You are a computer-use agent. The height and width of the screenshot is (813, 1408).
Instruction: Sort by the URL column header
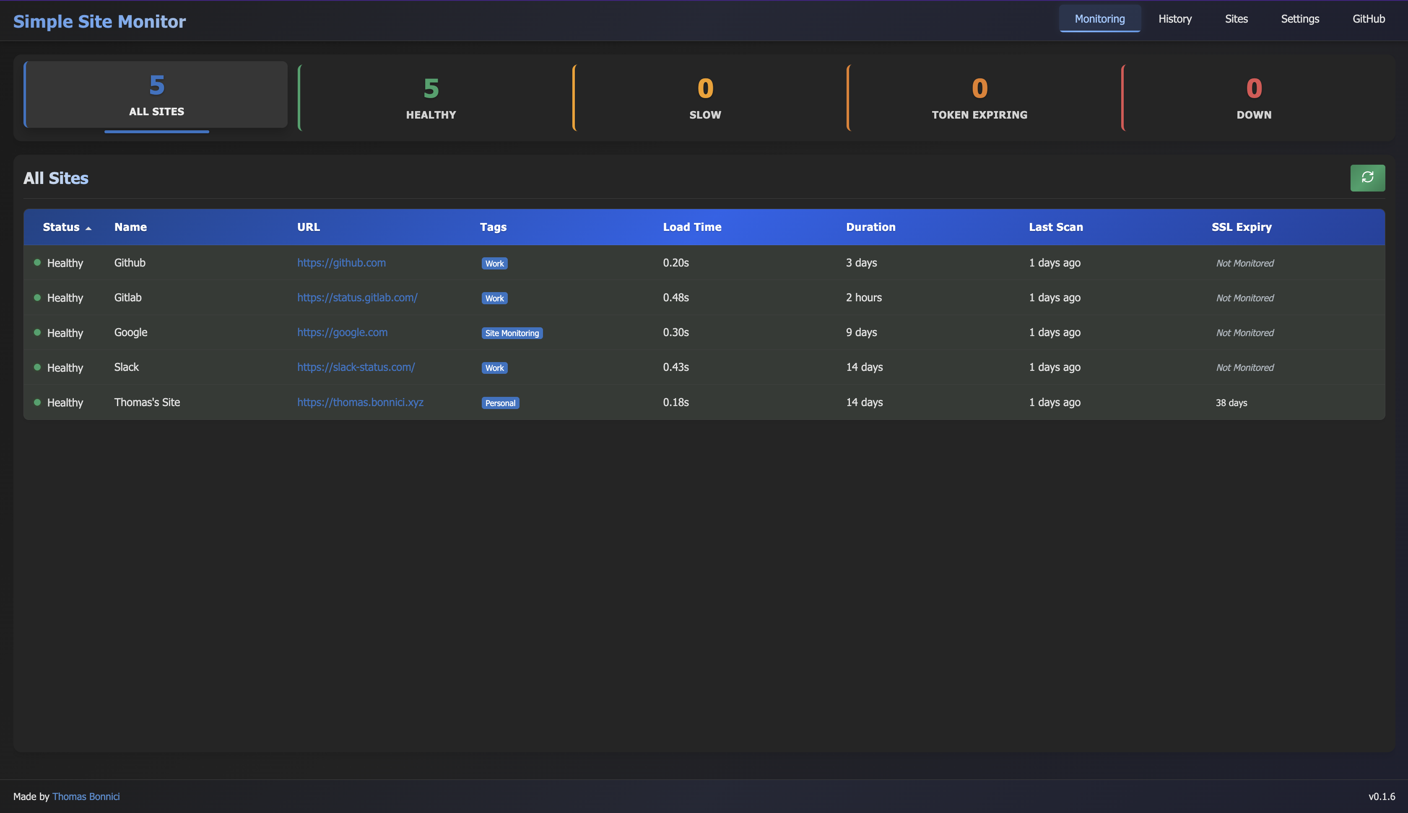click(308, 227)
